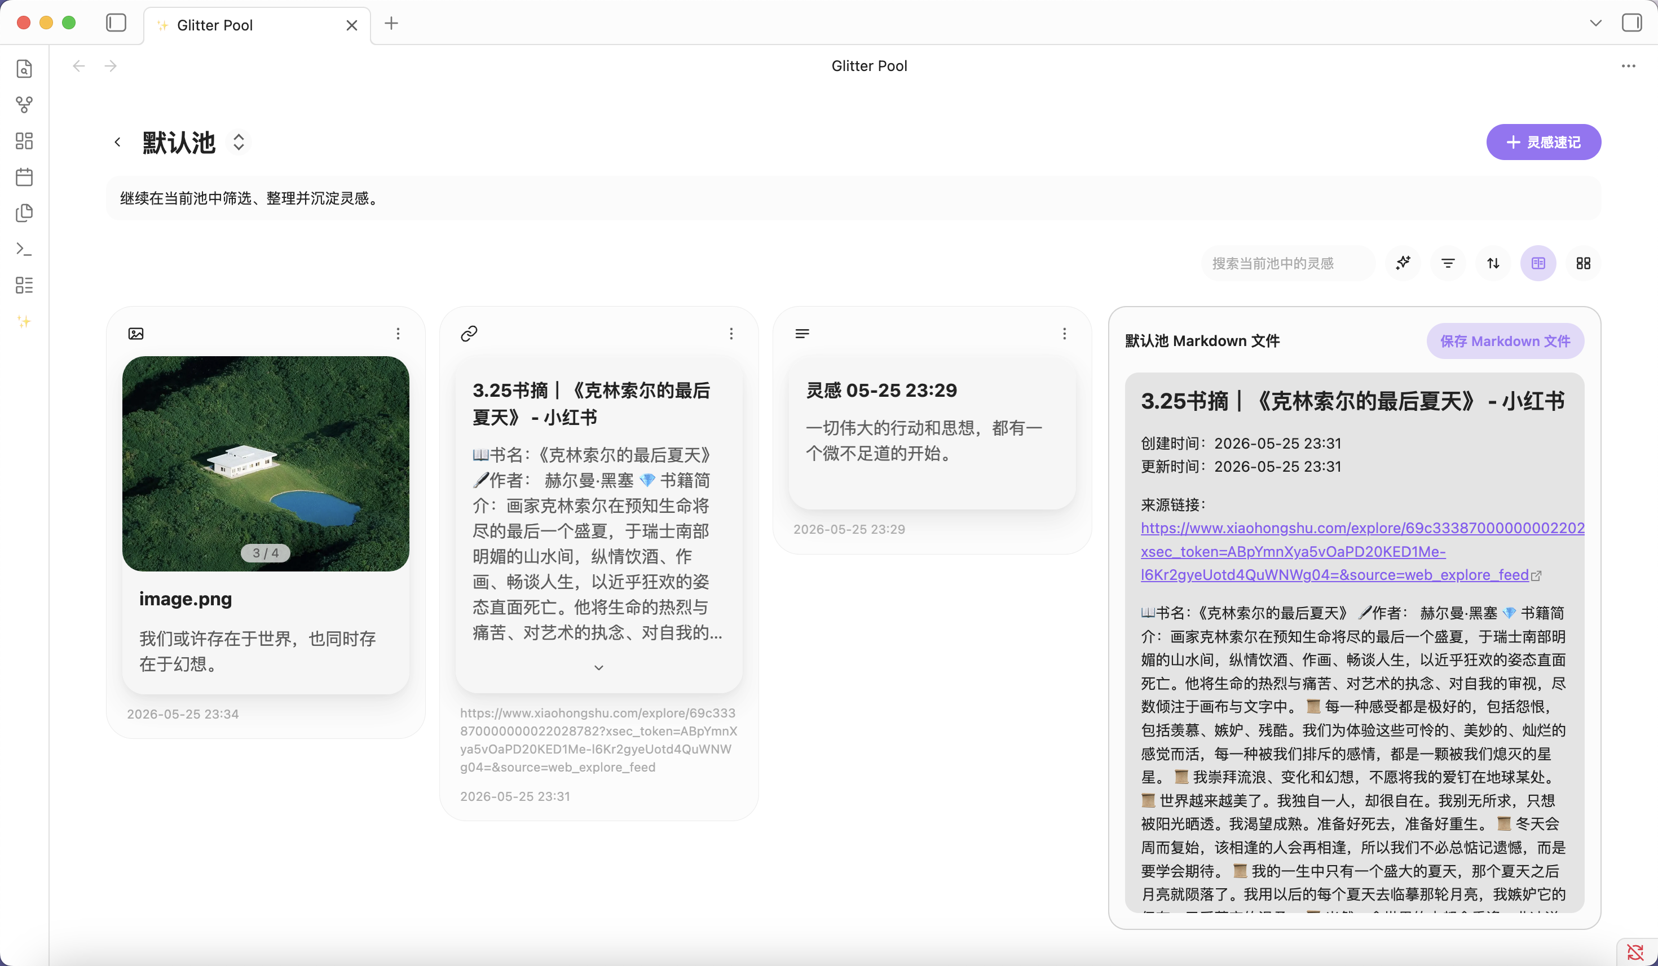
Task: Click the link type icon on card
Action: click(469, 334)
